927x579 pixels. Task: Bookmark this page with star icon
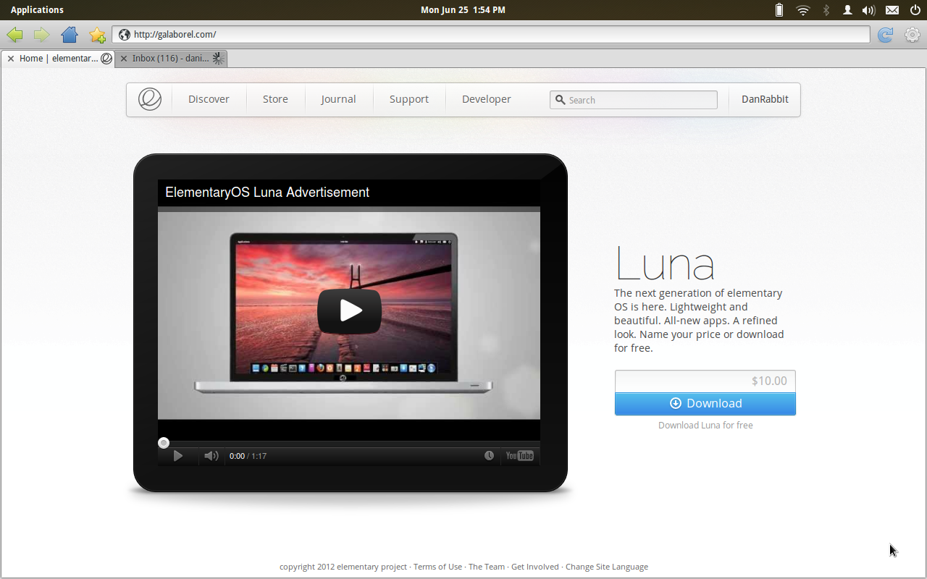pyautogui.click(x=97, y=35)
